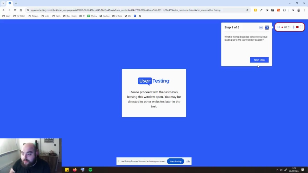View site information icon in address bar
Screen dimensions: 308x173
click(28, 10)
